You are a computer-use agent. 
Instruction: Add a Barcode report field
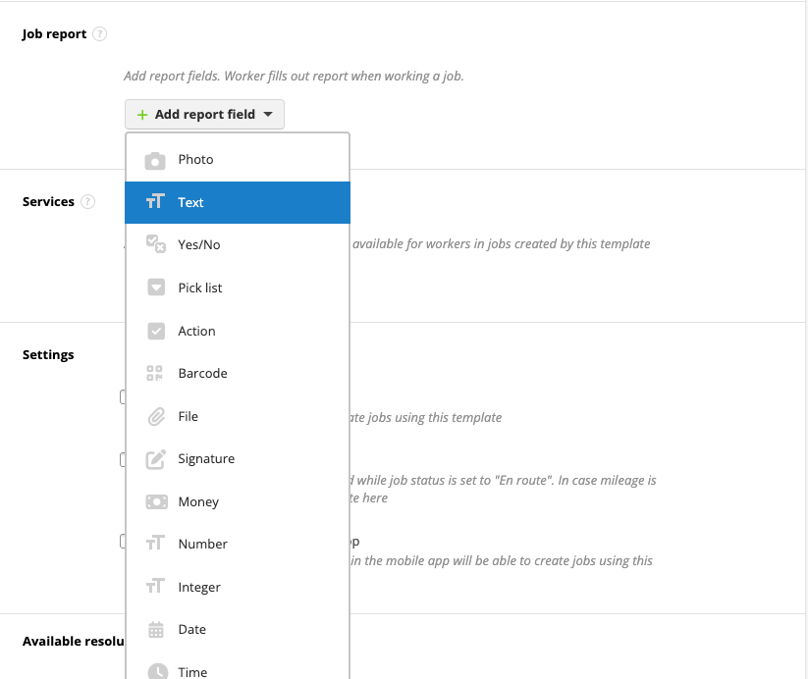coord(238,373)
